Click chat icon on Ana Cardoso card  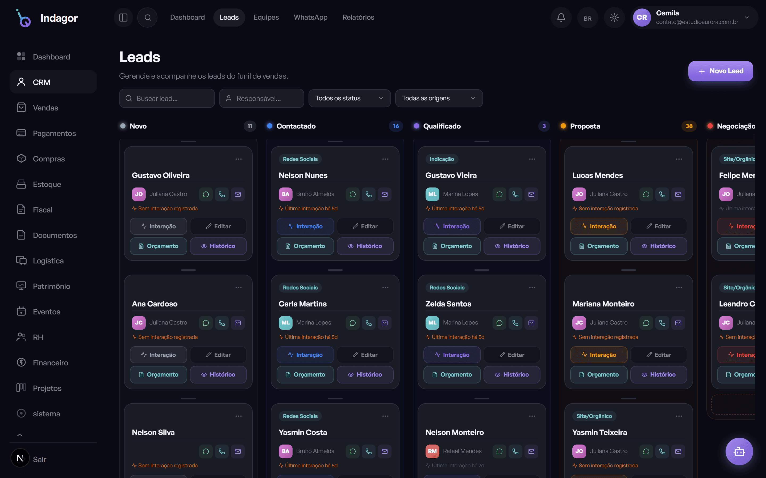click(206, 323)
